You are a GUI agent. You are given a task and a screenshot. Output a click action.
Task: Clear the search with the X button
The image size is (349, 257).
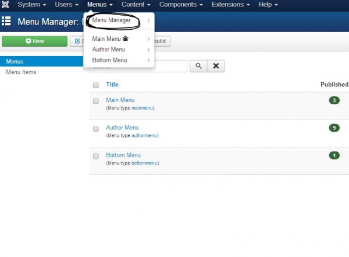pos(216,66)
